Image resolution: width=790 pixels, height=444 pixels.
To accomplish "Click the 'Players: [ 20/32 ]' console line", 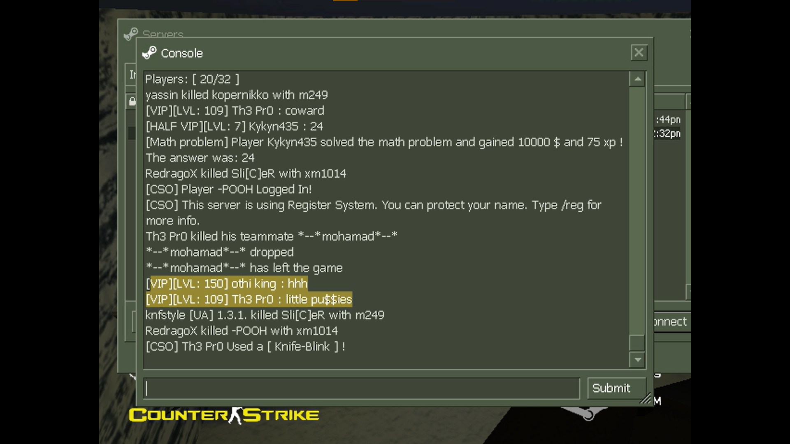I will (x=192, y=79).
